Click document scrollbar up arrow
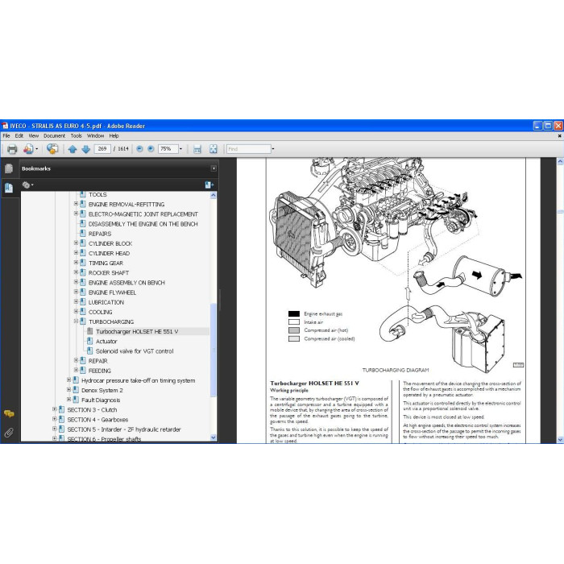This screenshot has width=564, height=564. 560,161
